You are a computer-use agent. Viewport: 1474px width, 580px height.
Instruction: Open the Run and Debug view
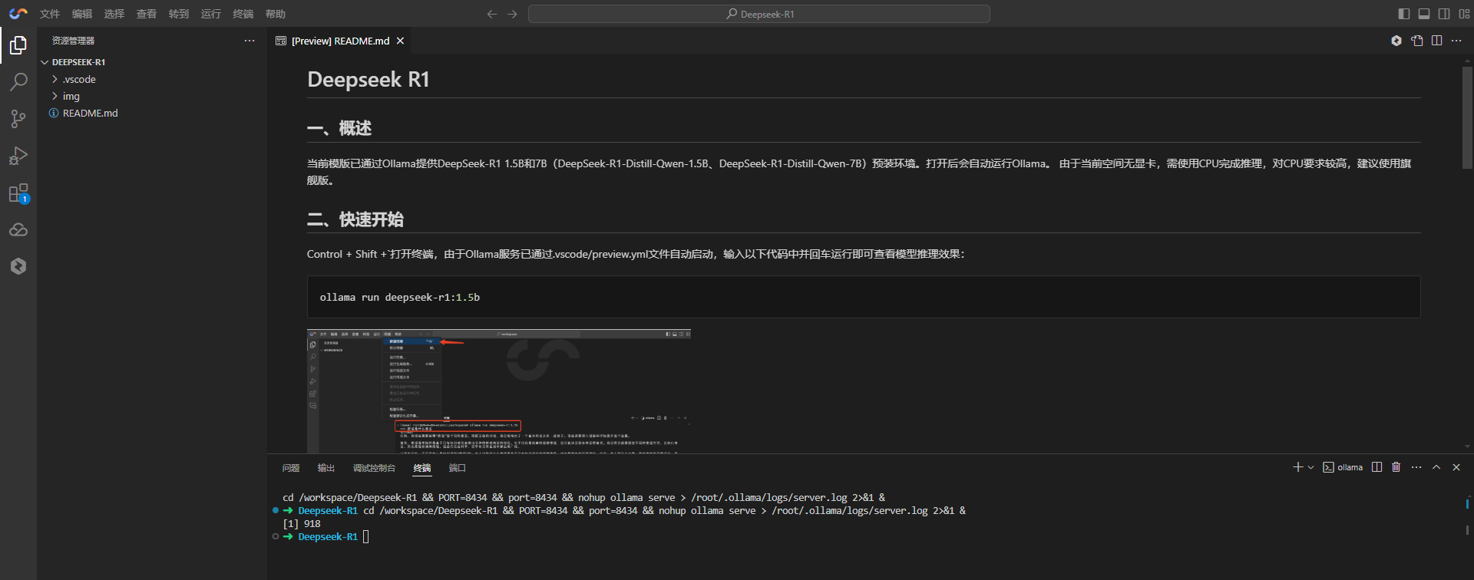pos(18,156)
